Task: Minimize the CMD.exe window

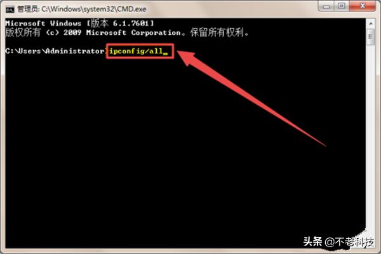Action: tap(326, 6)
